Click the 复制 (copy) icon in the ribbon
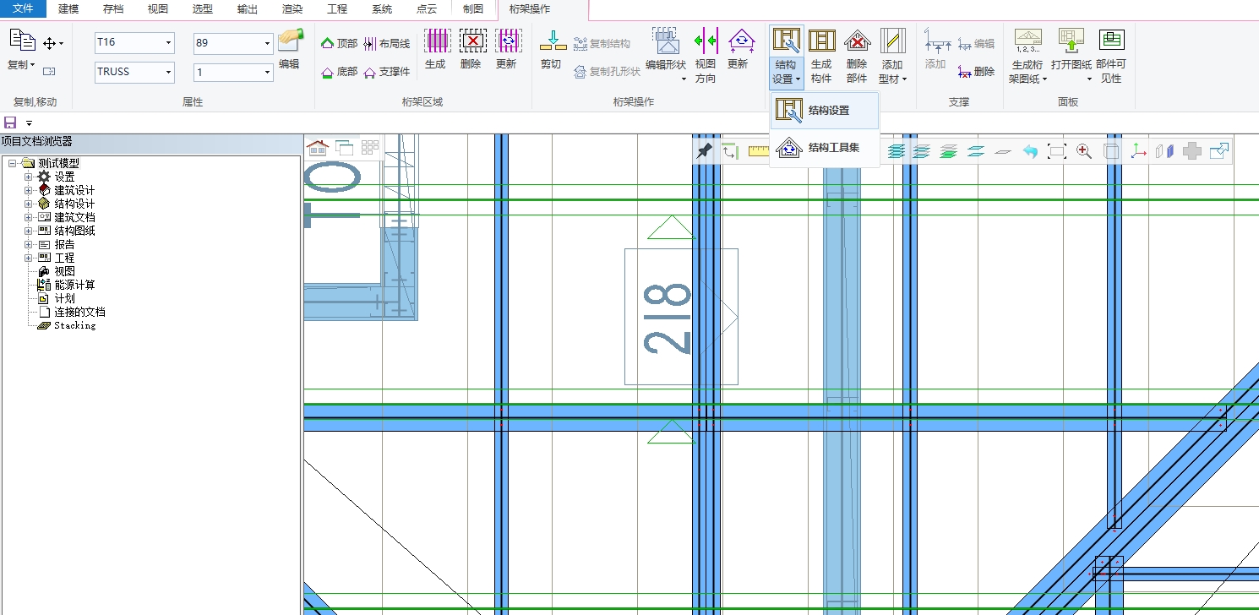This screenshot has height=615, width=1259. pyautogui.click(x=21, y=41)
